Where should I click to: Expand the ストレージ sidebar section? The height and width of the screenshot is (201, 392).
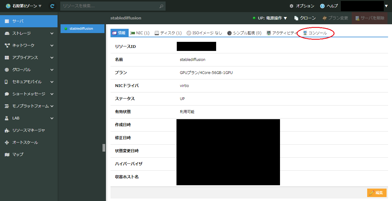tap(28, 33)
